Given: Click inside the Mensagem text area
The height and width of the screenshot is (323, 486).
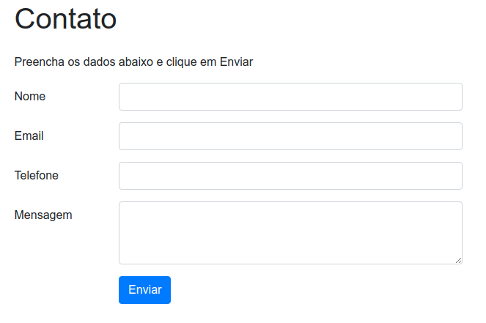Looking at the screenshot, I should coord(290,232).
